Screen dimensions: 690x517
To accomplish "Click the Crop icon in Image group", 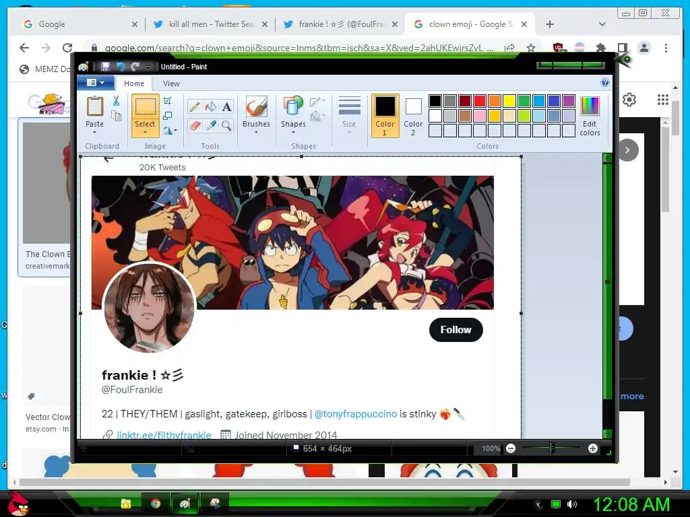I will point(168,101).
